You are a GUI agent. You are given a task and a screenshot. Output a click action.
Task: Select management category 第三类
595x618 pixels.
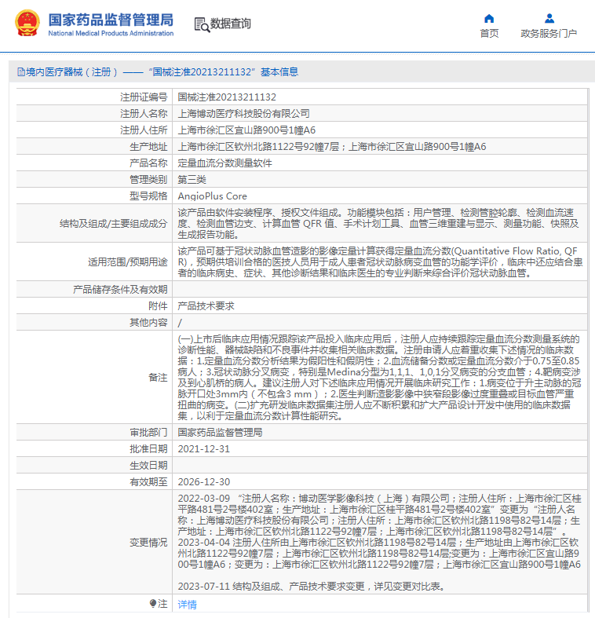tap(192, 180)
